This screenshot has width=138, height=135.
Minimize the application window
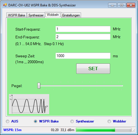click(112, 5)
